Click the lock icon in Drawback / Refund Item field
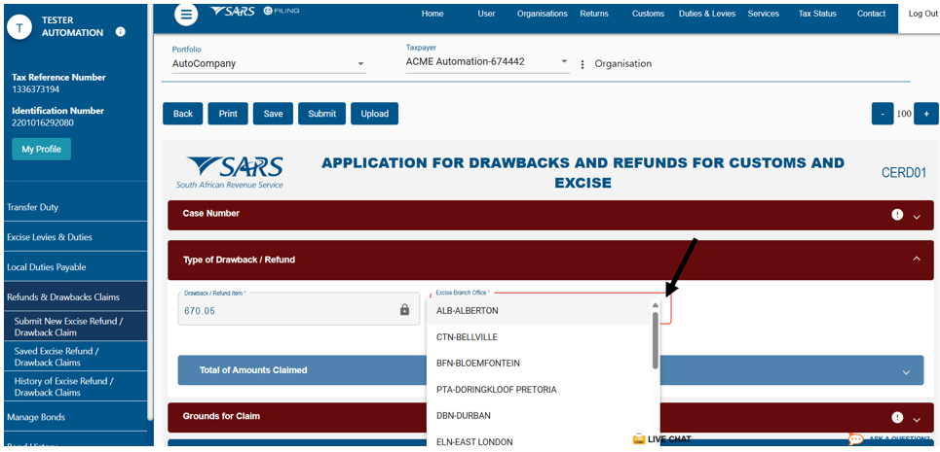The image size is (940, 452). [404, 310]
